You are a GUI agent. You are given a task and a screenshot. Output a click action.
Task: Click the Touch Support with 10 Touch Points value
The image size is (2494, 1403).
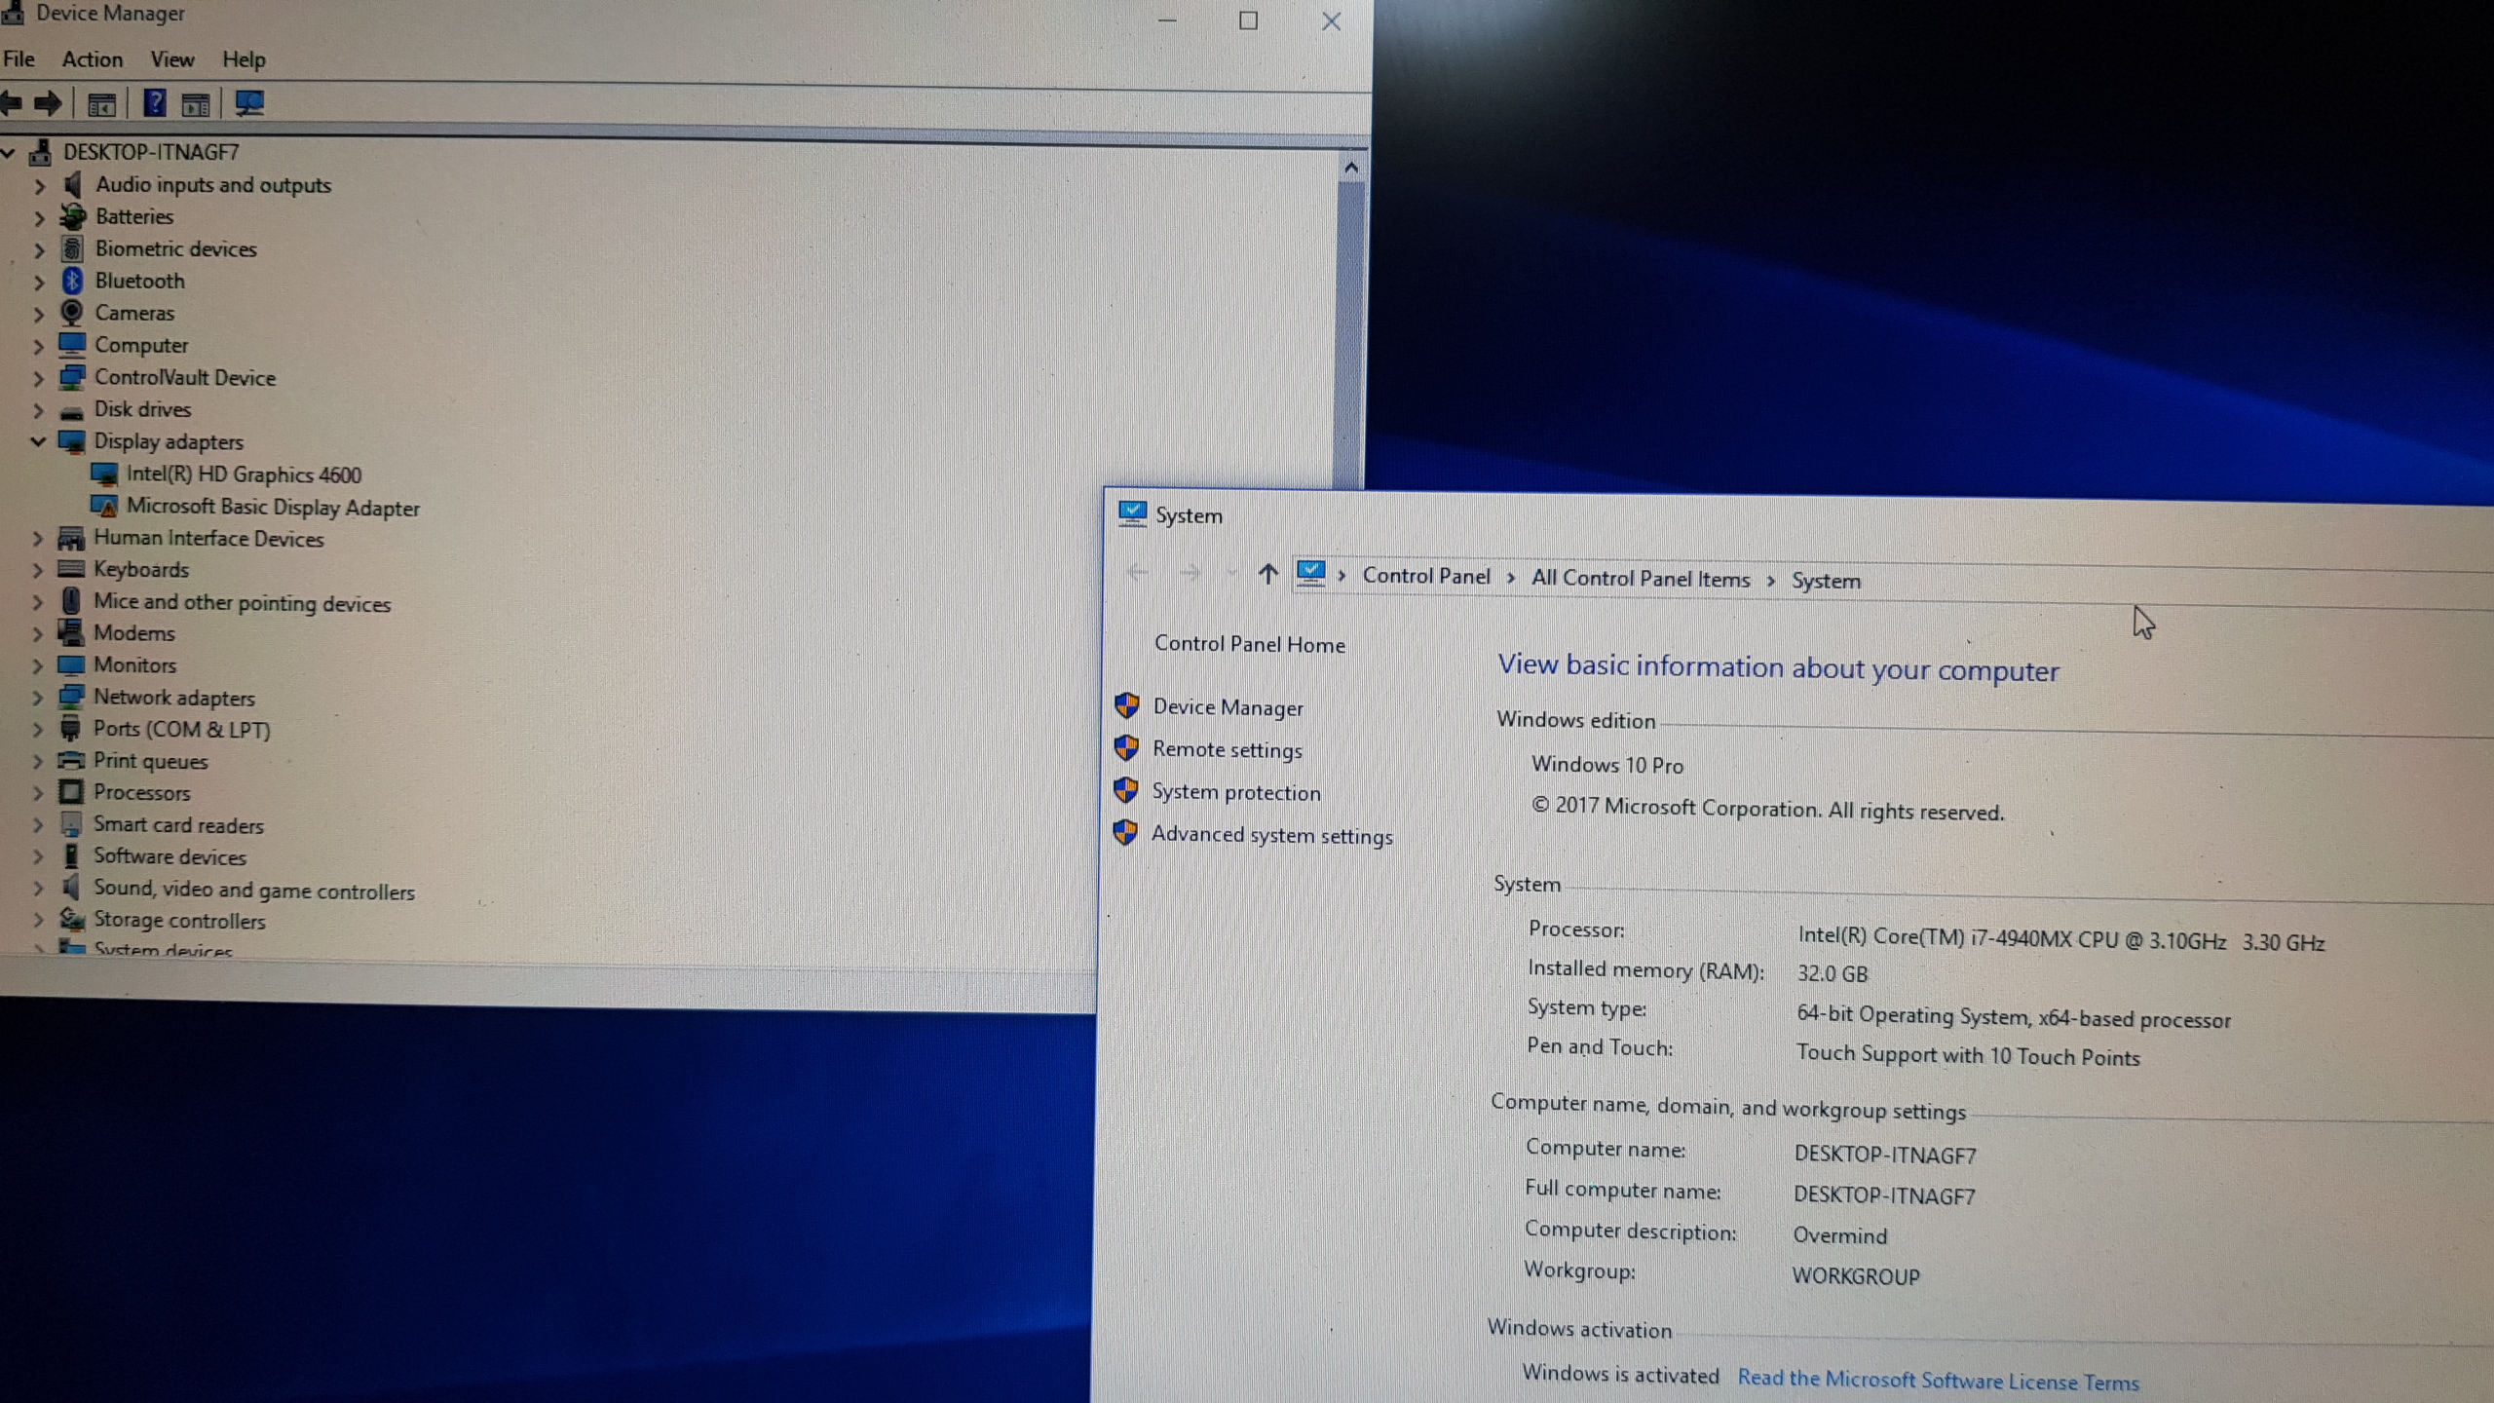pyautogui.click(x=1968, y=1056)
